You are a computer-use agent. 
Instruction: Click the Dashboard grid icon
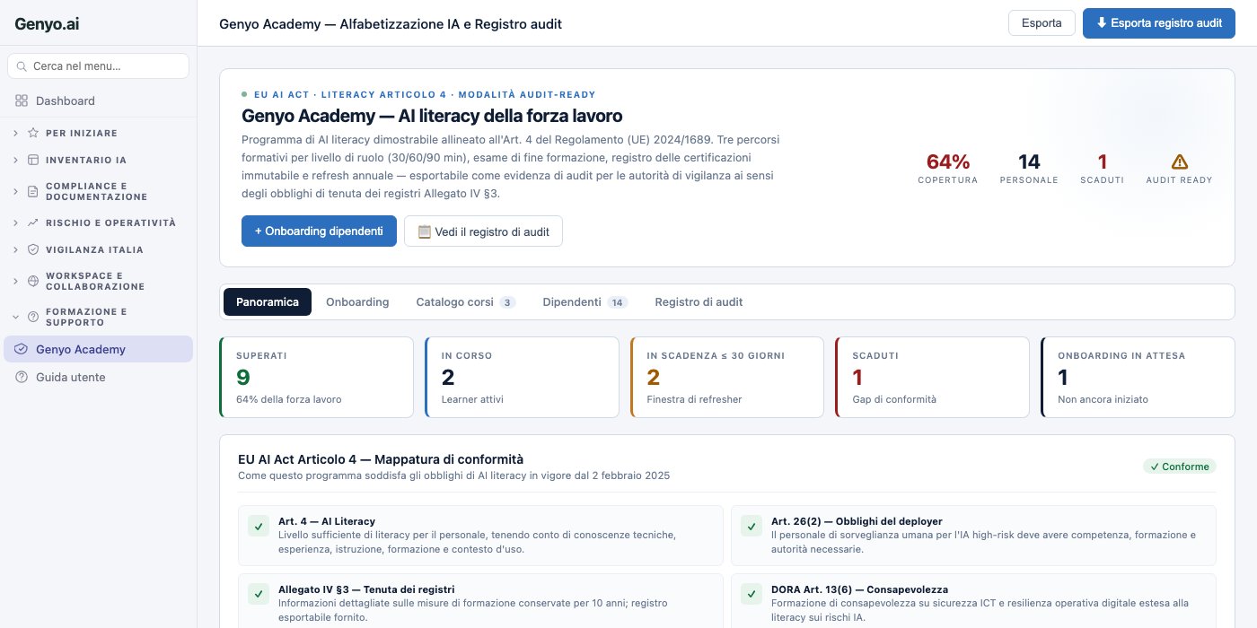[x=22, y=101]
